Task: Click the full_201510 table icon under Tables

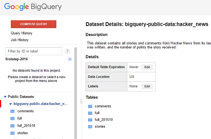Action: pos(90,120)
